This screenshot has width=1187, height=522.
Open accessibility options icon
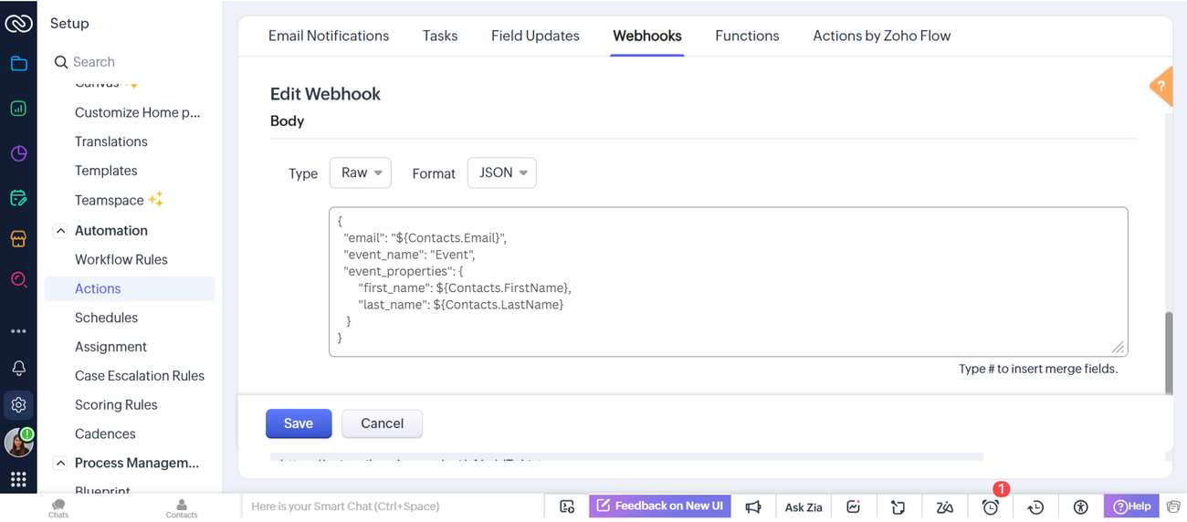click(x=1081, y=506)
